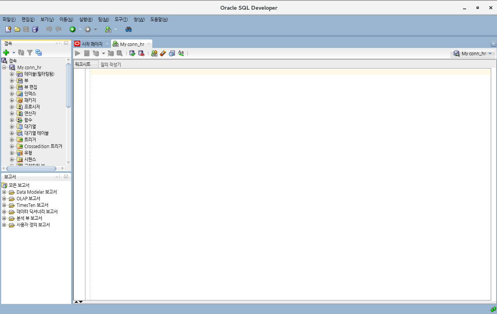Open the 파일(F) menu
497x314 pixels.
click(x=9, y=19)
